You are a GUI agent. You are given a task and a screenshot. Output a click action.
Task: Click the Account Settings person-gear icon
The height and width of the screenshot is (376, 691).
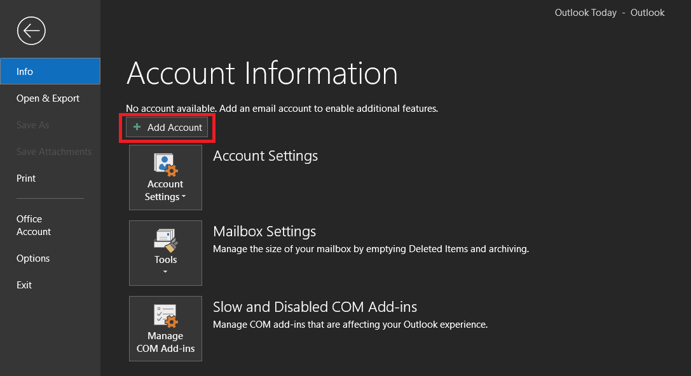(166, 164)
